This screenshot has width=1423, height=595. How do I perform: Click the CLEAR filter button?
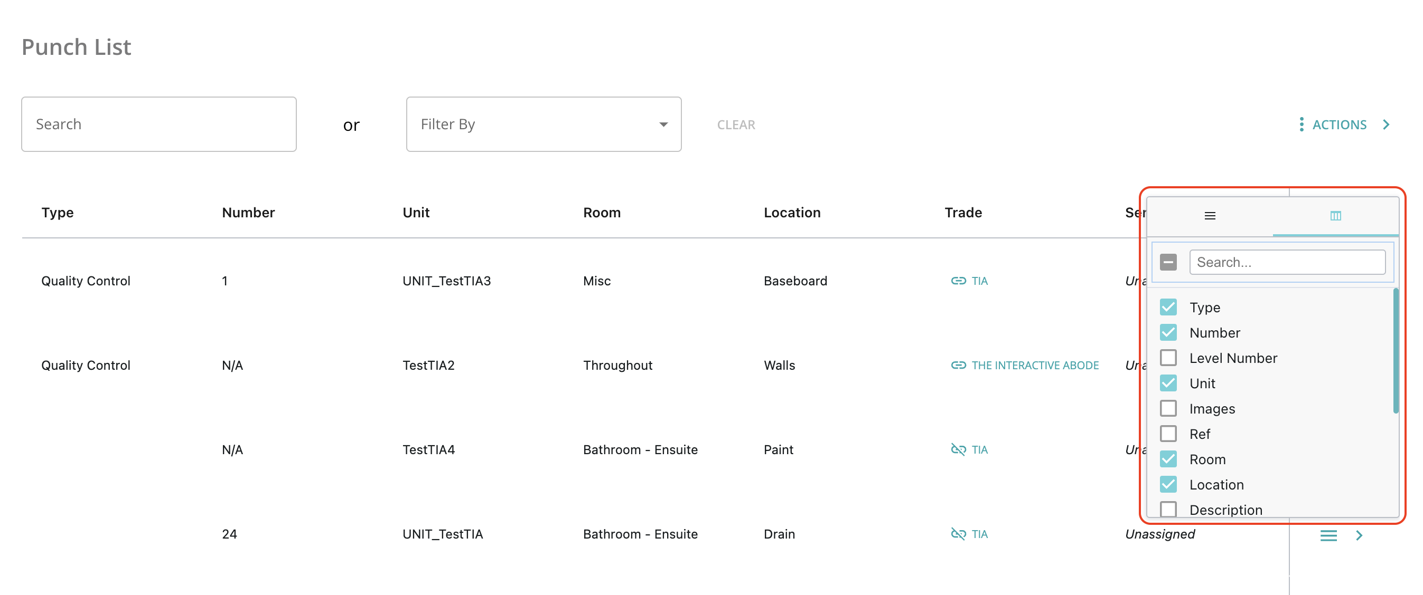736,124
